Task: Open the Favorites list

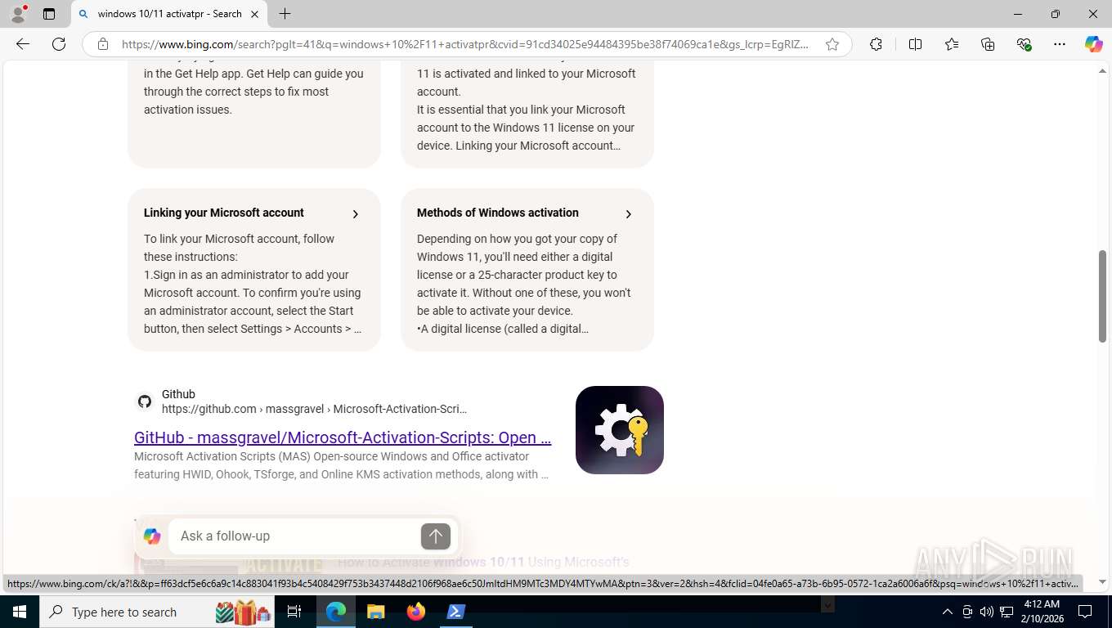Action: tap(952, 44)
